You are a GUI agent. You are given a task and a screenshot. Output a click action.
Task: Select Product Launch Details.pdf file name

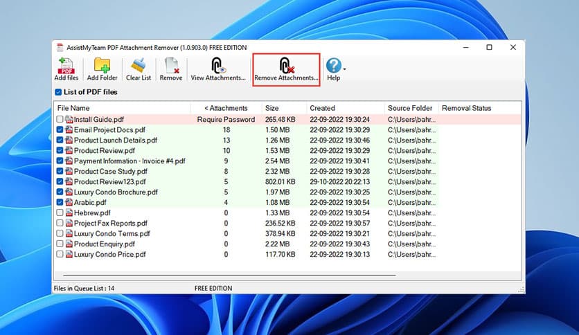[x=116, y=140]
